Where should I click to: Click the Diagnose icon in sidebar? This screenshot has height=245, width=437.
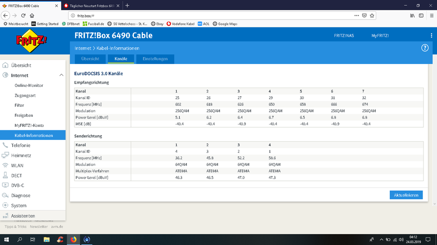pos(5,195)
